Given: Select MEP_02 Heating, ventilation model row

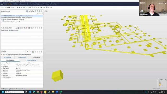Looking at the screenshot, I should pos(22,17).
